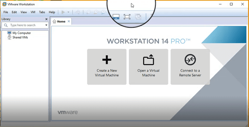Open the Tabs menu
This screenshot has height=127, width=249.
pos(42,12)
